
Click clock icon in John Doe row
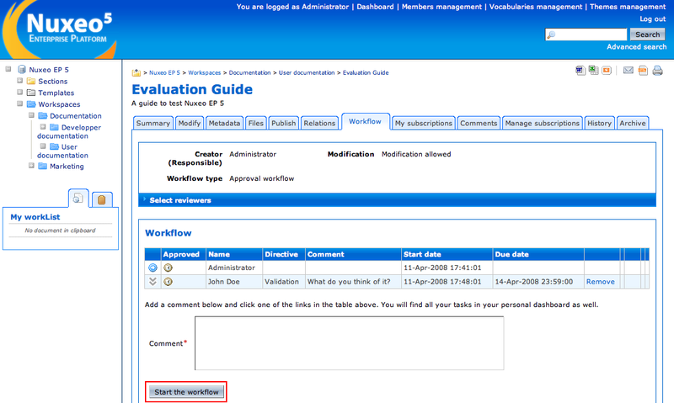168,282
